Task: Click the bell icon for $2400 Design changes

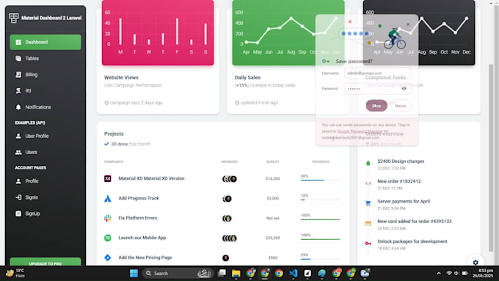Action: pyautogui.click(x=368, y=164)
